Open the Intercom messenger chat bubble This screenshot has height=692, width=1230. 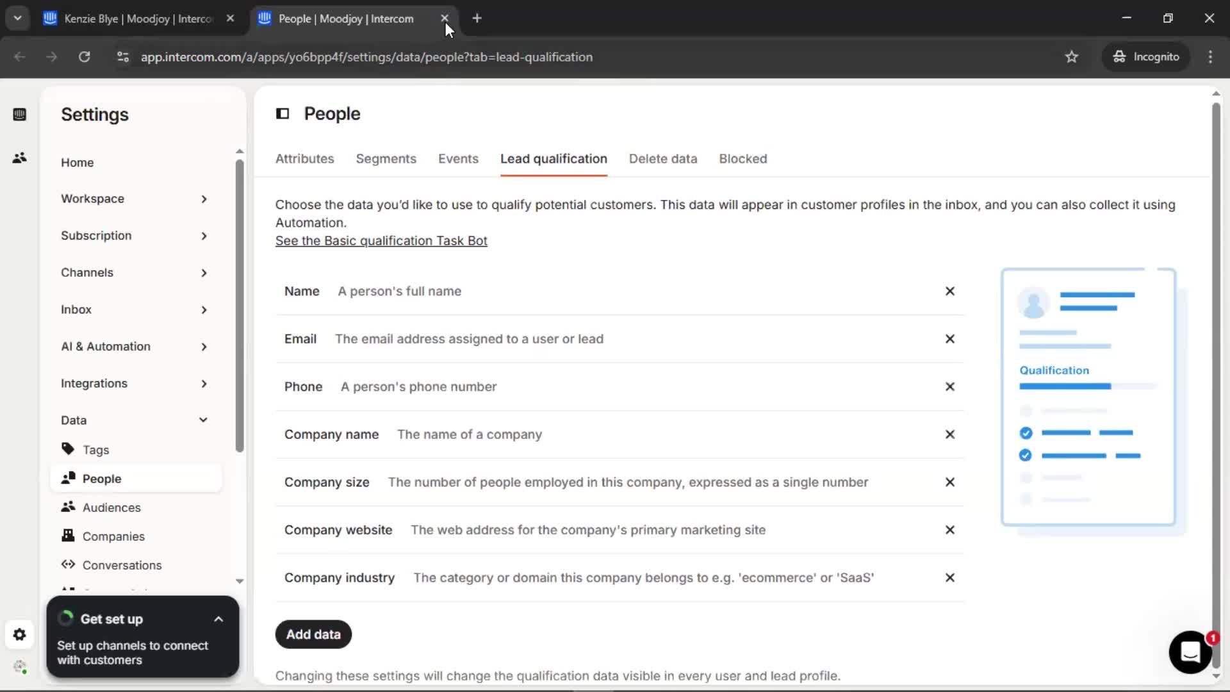(x=1190, y=652)
